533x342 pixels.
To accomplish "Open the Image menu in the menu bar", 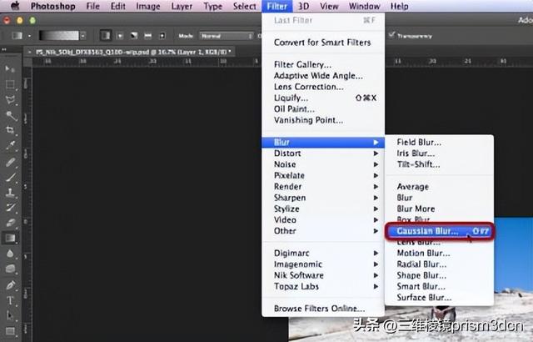I will coord(148,6).
